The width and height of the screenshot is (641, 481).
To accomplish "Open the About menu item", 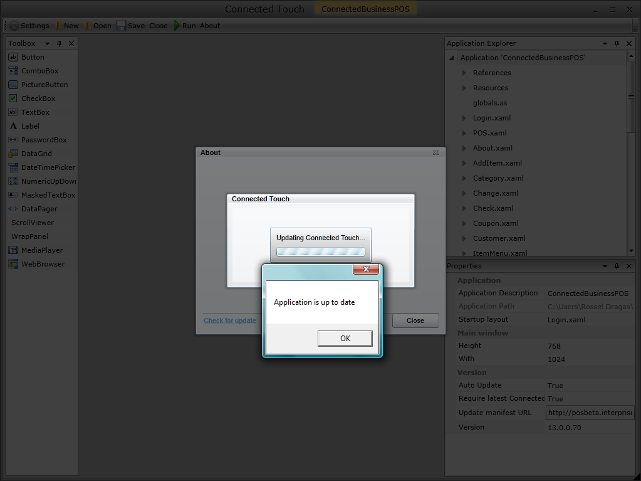I will [x=210, y=26].
